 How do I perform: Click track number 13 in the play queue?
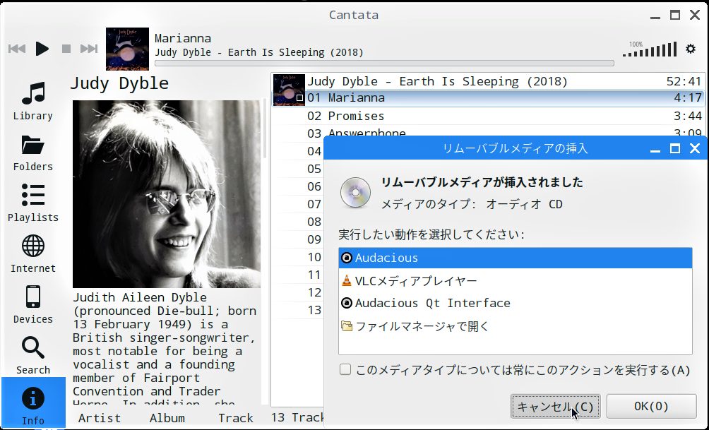click(x=314, y=310)
